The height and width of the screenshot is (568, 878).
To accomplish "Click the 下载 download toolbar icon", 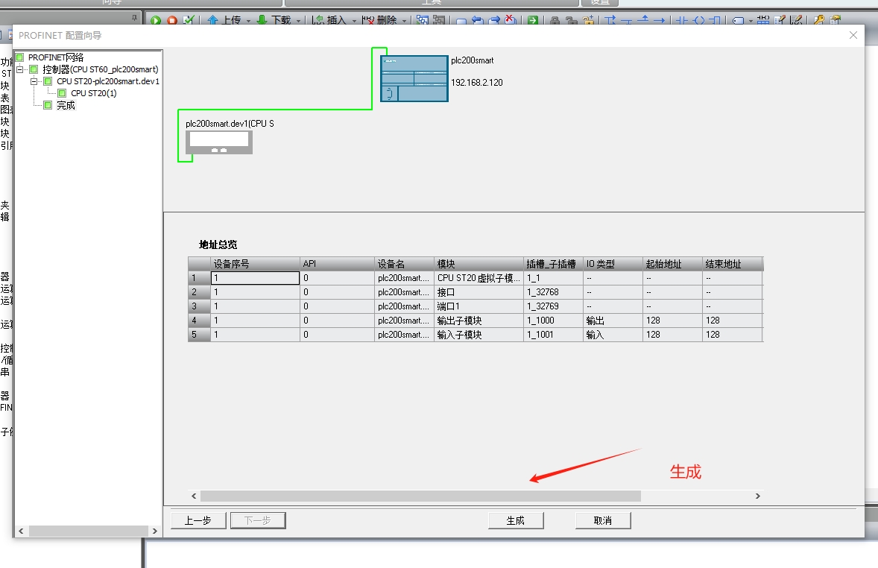I will pyautogui.click(x=262, y=20).
